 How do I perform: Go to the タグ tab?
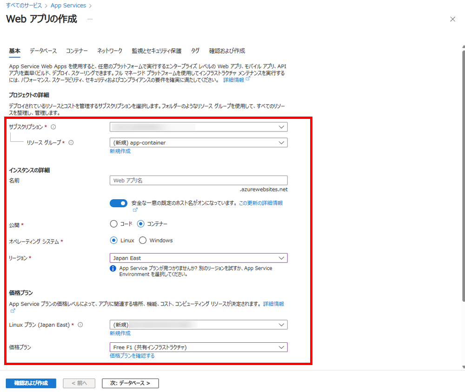tap(195, 51)
